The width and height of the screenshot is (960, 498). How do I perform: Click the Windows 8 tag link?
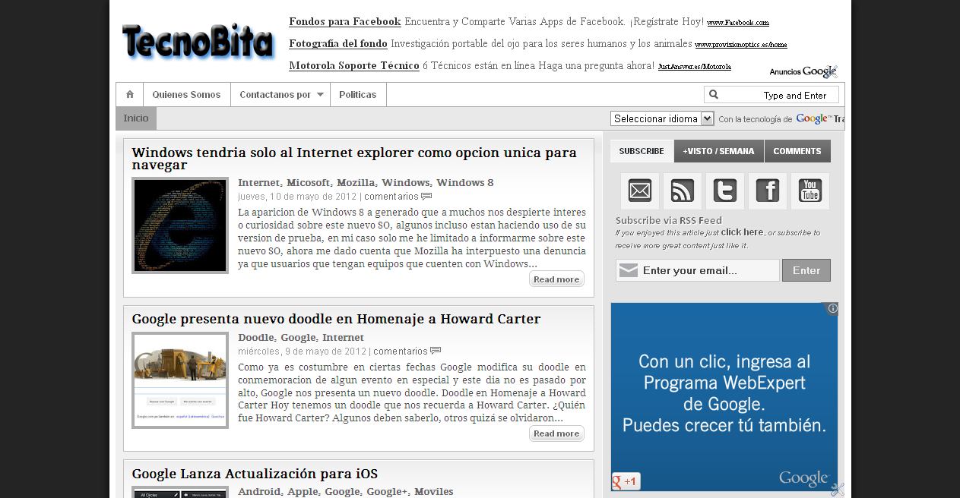[x=465, y=182]
